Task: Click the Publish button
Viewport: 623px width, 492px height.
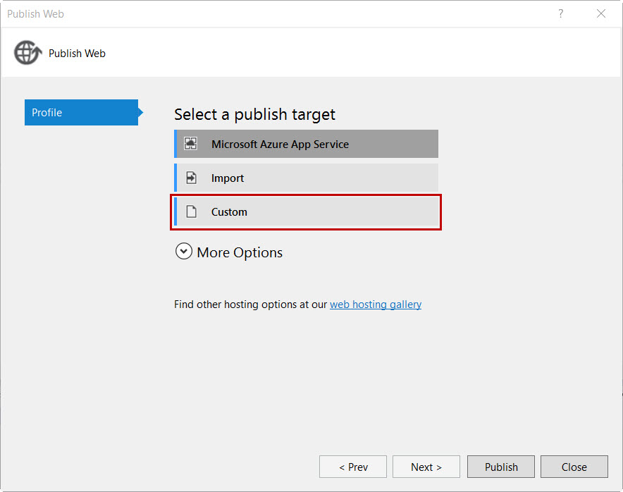Action: 501,467
